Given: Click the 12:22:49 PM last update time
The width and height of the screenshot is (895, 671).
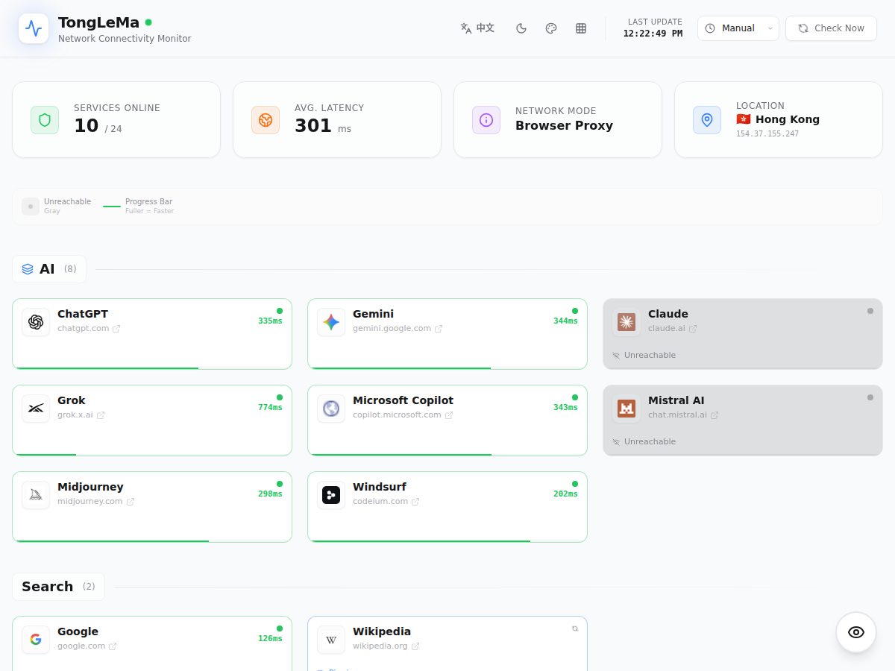Looking at the screenshot, I should coord(653,34).
